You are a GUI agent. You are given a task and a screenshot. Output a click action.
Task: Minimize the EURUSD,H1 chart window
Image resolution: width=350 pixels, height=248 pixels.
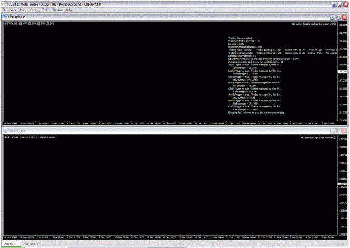(333, 131)
